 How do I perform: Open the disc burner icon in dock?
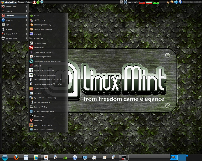point(94,157)
